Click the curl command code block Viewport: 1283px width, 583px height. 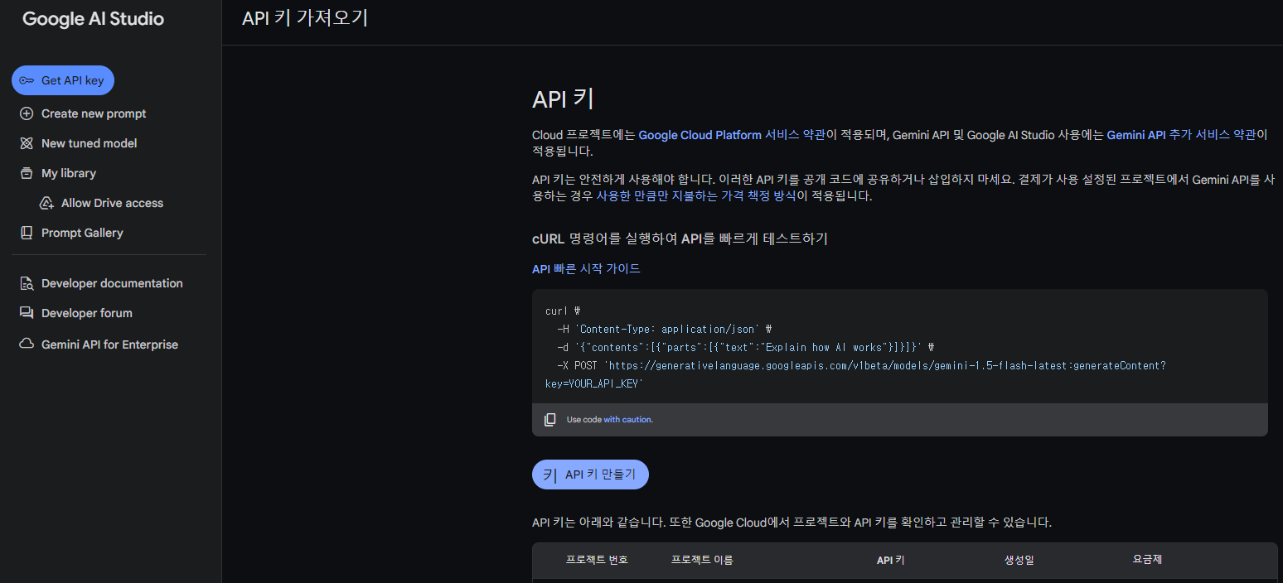899,347
